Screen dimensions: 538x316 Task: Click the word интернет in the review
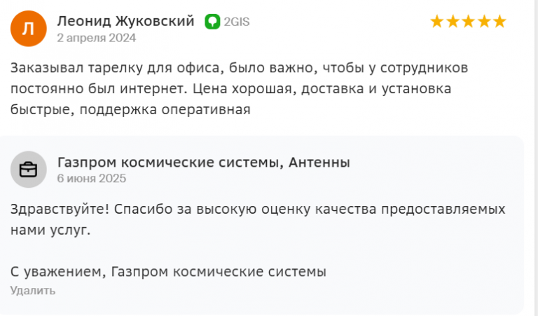pos(153,89)
